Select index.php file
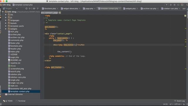This screenshot has width=188, height=106. pyautogui.click(x=15, y=52)
